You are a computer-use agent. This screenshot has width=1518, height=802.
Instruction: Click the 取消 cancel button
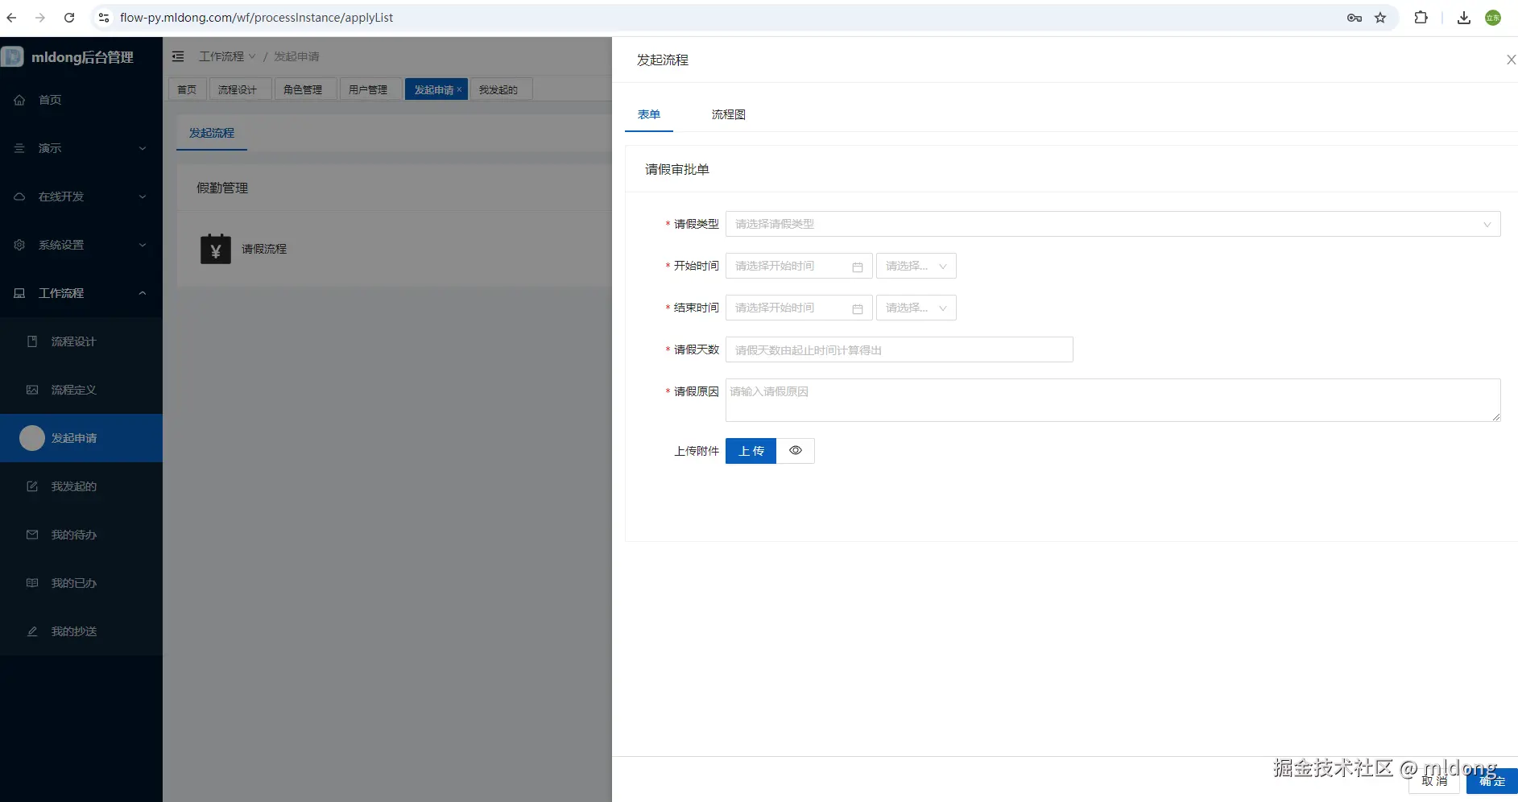coord(1434,781)
